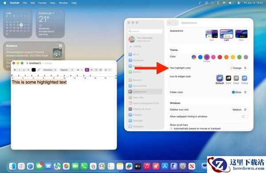Select the Dark appearance mode

[x=241, y=35]
